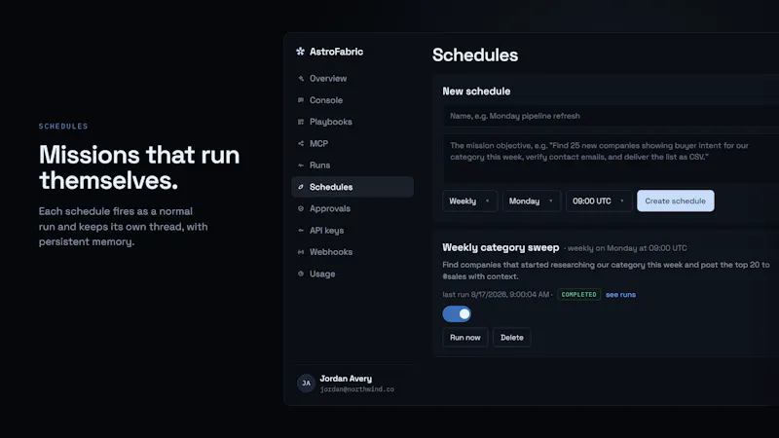Open the Weekly frequency dropdown
Viewport: 779px width, 438px height.
(469, 201)
